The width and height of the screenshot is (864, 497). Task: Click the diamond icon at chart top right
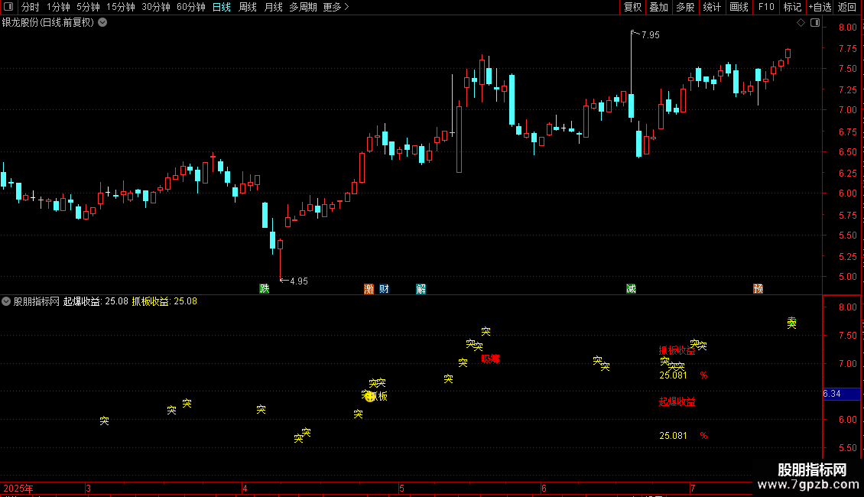801,23
